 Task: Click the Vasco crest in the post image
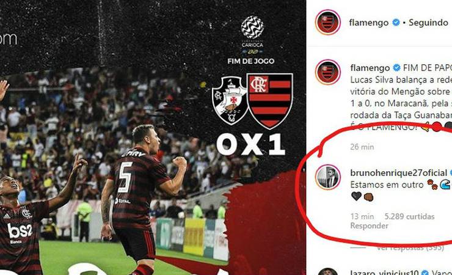tap(230, 100)
